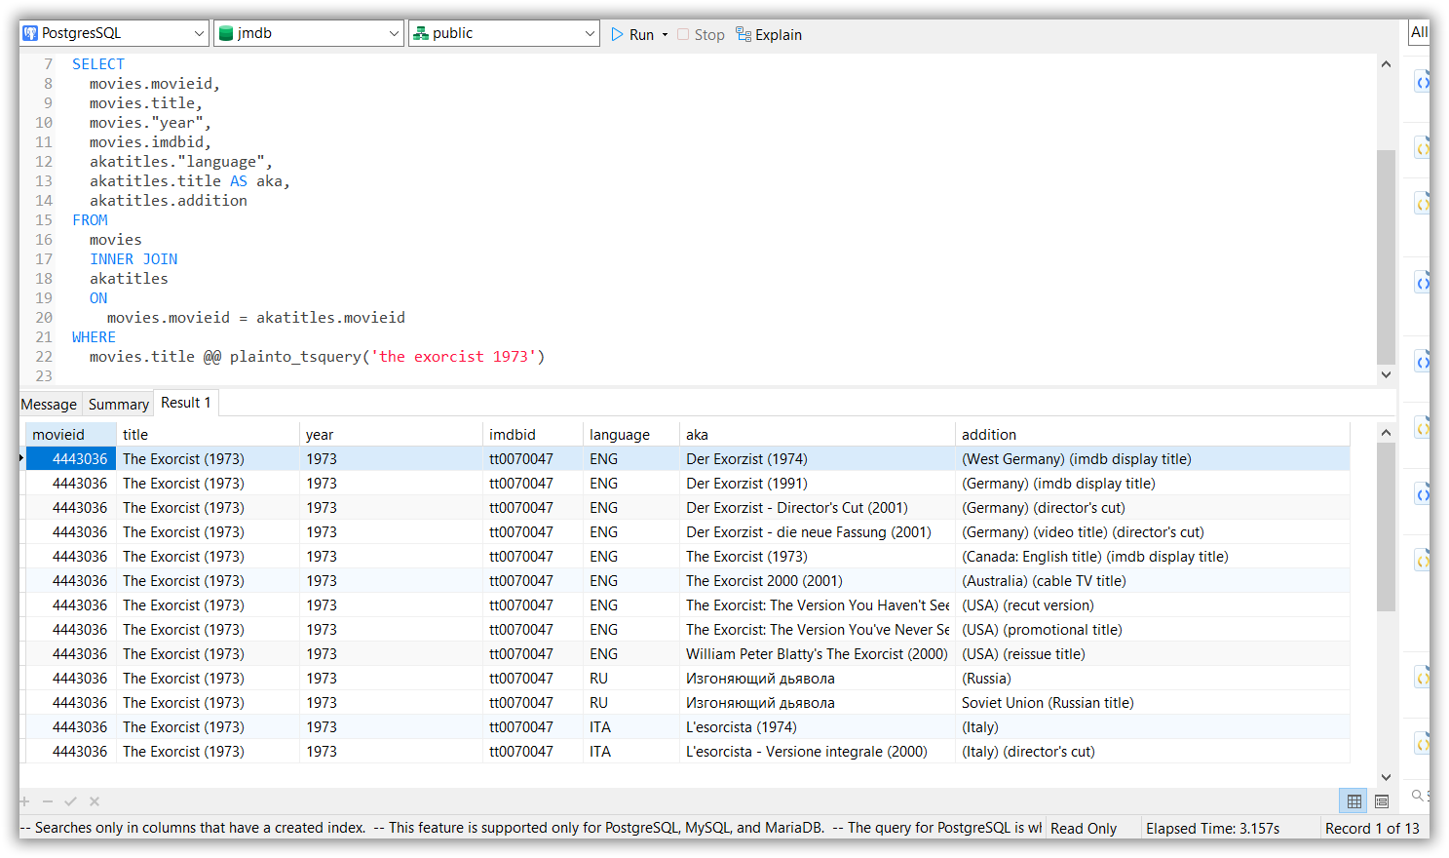1449x858 pixels.
Task: Click 'akatitles.title AS aka' code line
Action: 189,181
